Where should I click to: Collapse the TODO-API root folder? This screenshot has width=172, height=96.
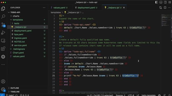(28, 12)
